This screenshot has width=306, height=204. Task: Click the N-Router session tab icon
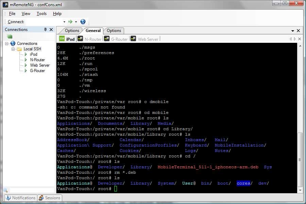click(80, 39)
